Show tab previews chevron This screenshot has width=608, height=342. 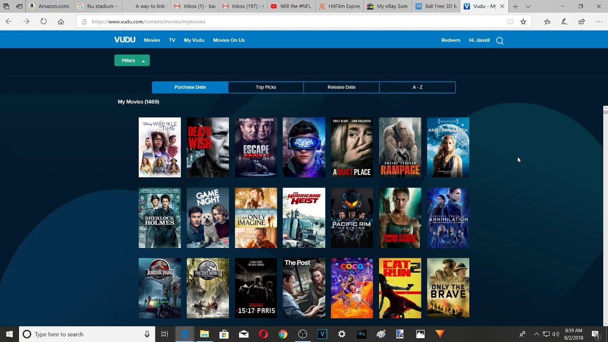click(x=528, y=6)
